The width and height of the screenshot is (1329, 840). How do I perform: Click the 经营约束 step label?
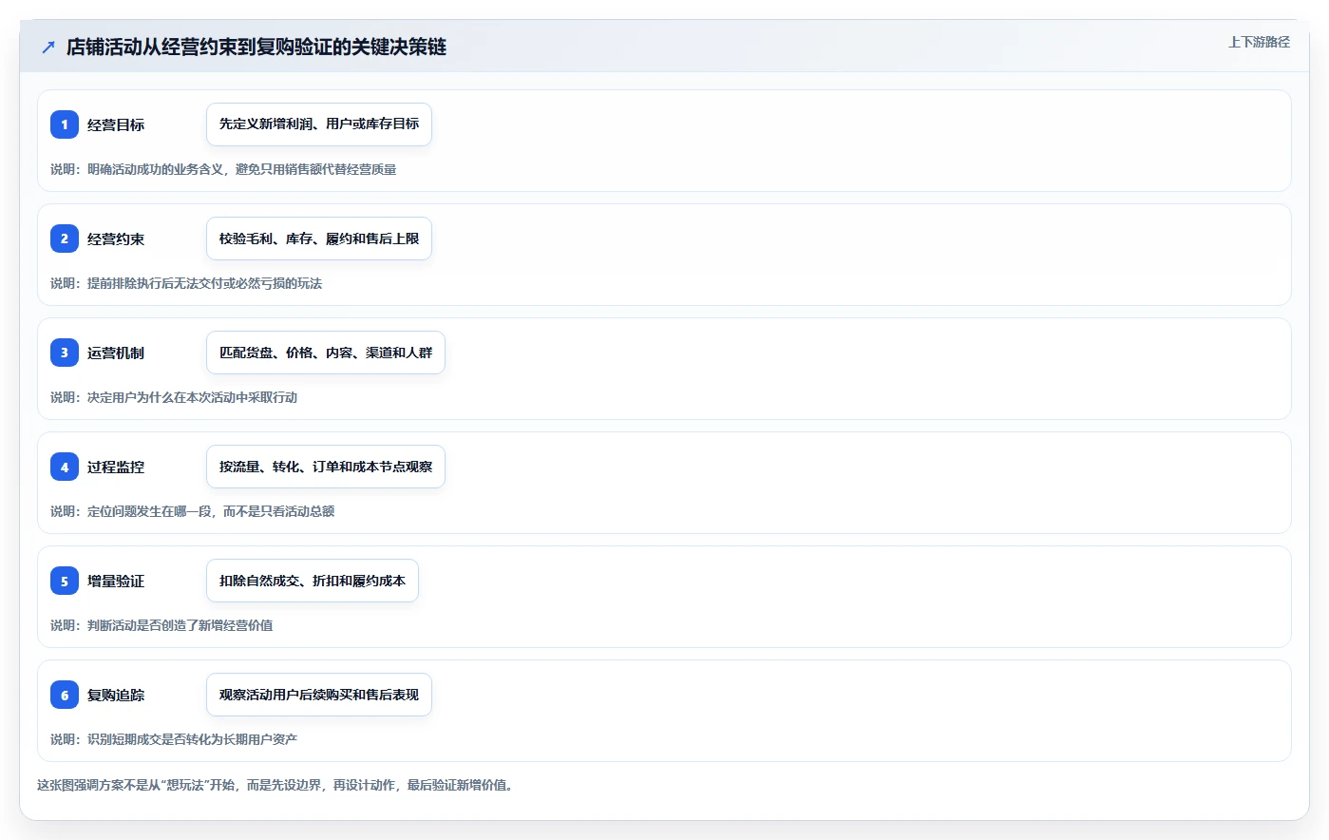116,239
